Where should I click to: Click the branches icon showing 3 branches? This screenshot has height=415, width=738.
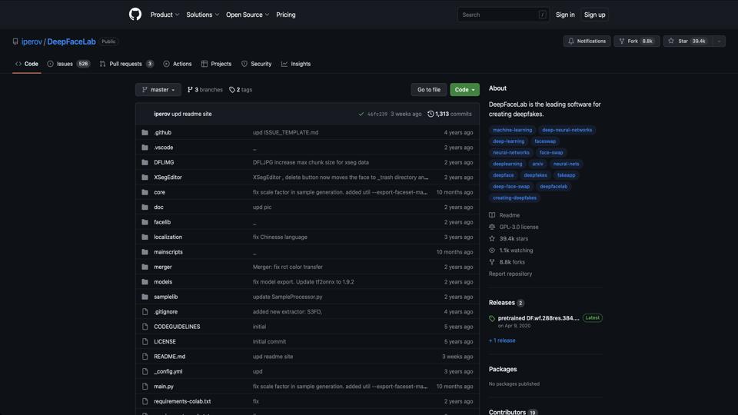click(x=191, y=90)
